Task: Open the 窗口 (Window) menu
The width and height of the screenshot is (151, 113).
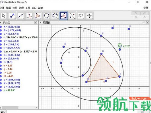Action: coord(34,8)
